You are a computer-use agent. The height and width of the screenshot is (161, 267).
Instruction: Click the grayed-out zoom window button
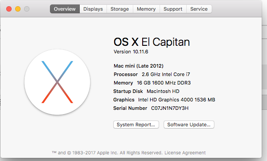pos(27,9)
